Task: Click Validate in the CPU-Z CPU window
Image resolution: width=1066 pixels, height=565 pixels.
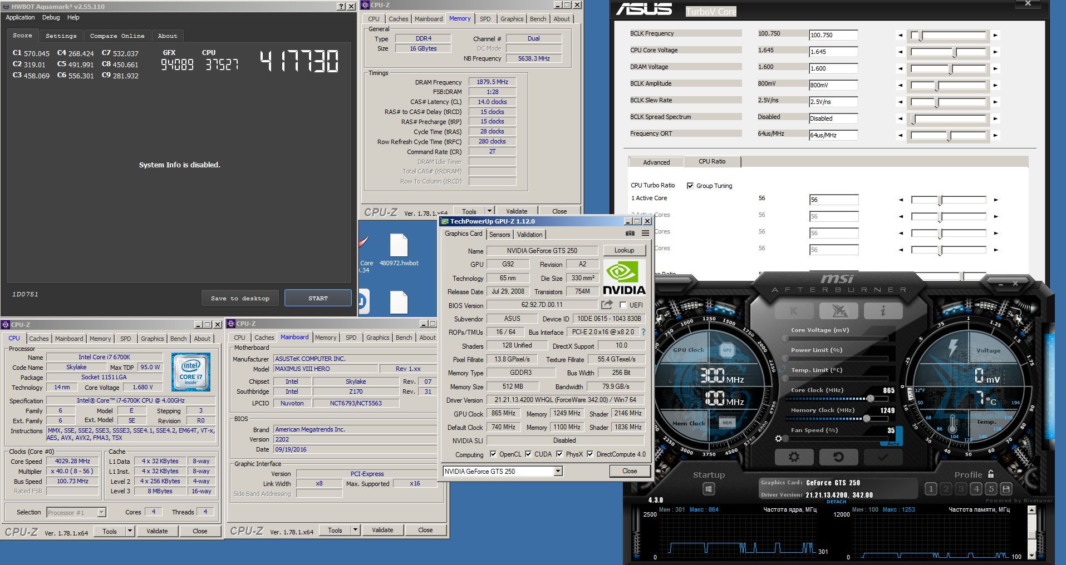Action: pyautogui.click(x=157, y=531)
